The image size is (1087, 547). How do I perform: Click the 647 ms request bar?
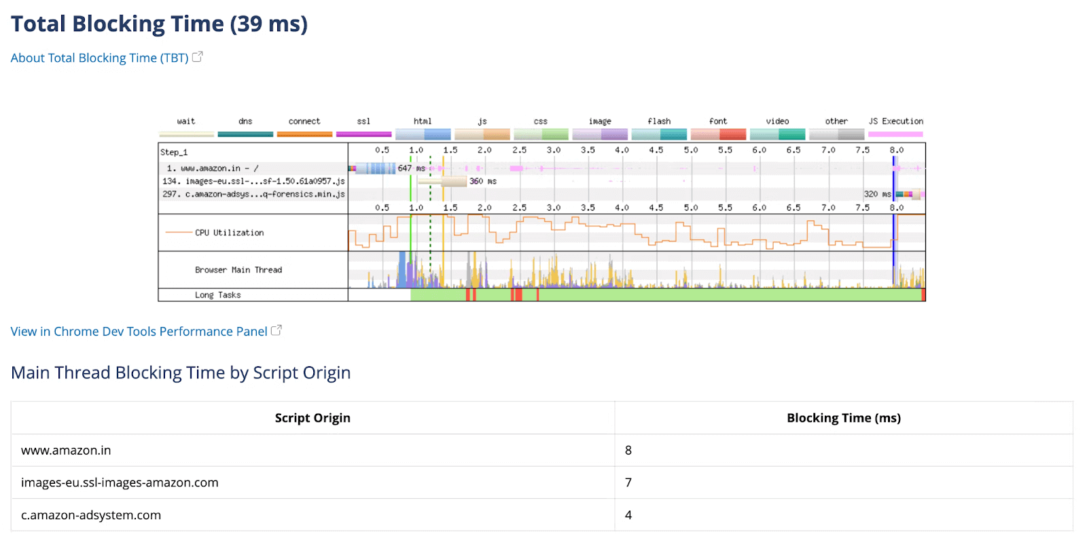click(375, 169)
